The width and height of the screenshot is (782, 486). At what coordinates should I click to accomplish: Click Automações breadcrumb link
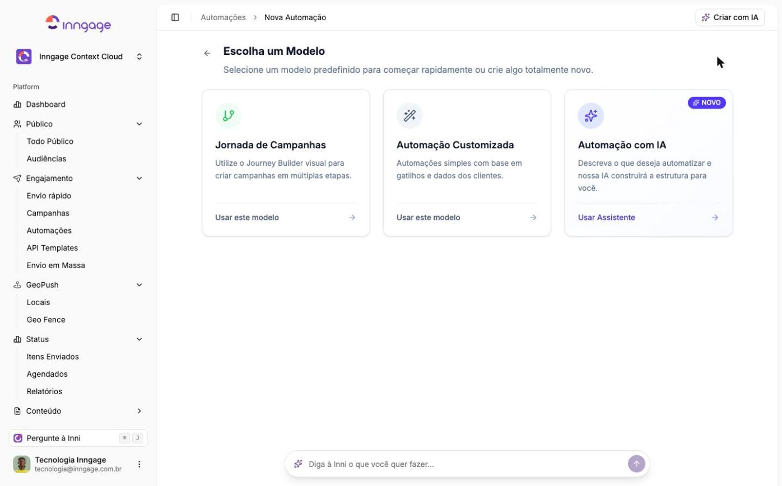click(x=223, y=17)
